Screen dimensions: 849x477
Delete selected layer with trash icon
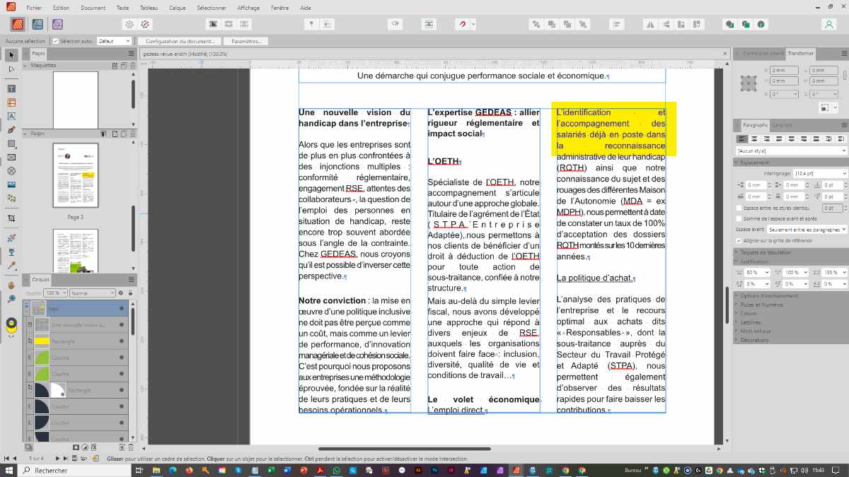click(131, 447)
